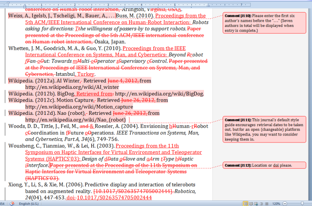Select comment J110 about six authors
The image size is (312, 206).
[264, 23]
